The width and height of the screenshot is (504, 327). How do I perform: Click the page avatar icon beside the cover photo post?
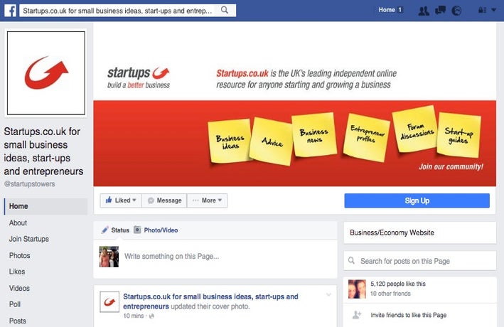pyautogui.click(x=109, y=302)
